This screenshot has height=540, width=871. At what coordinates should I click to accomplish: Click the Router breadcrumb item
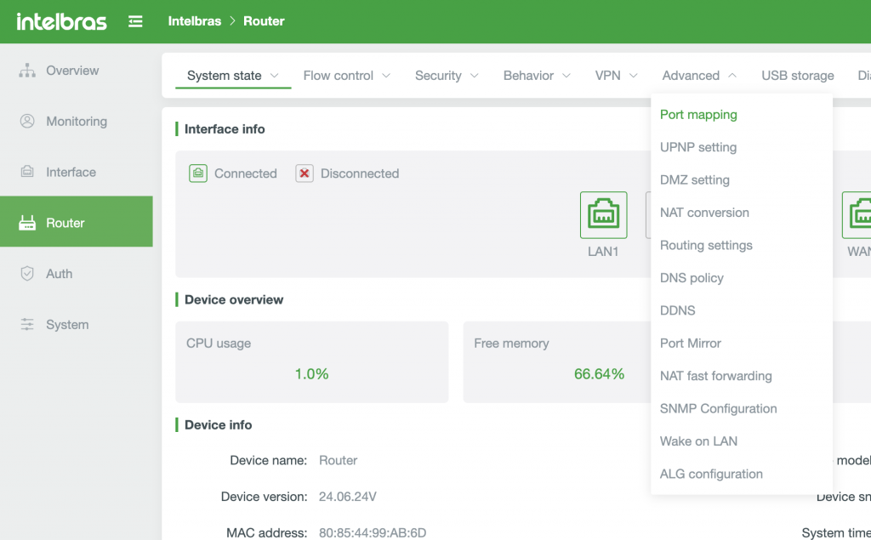click(x=264, y=21)
